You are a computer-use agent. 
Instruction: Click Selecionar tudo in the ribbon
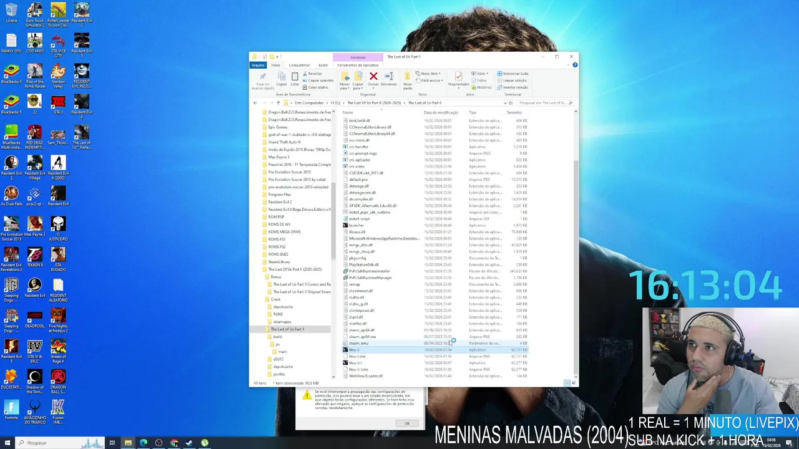tap(513, 74)
